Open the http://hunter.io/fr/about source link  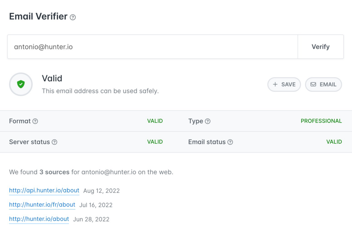point(42,205)
